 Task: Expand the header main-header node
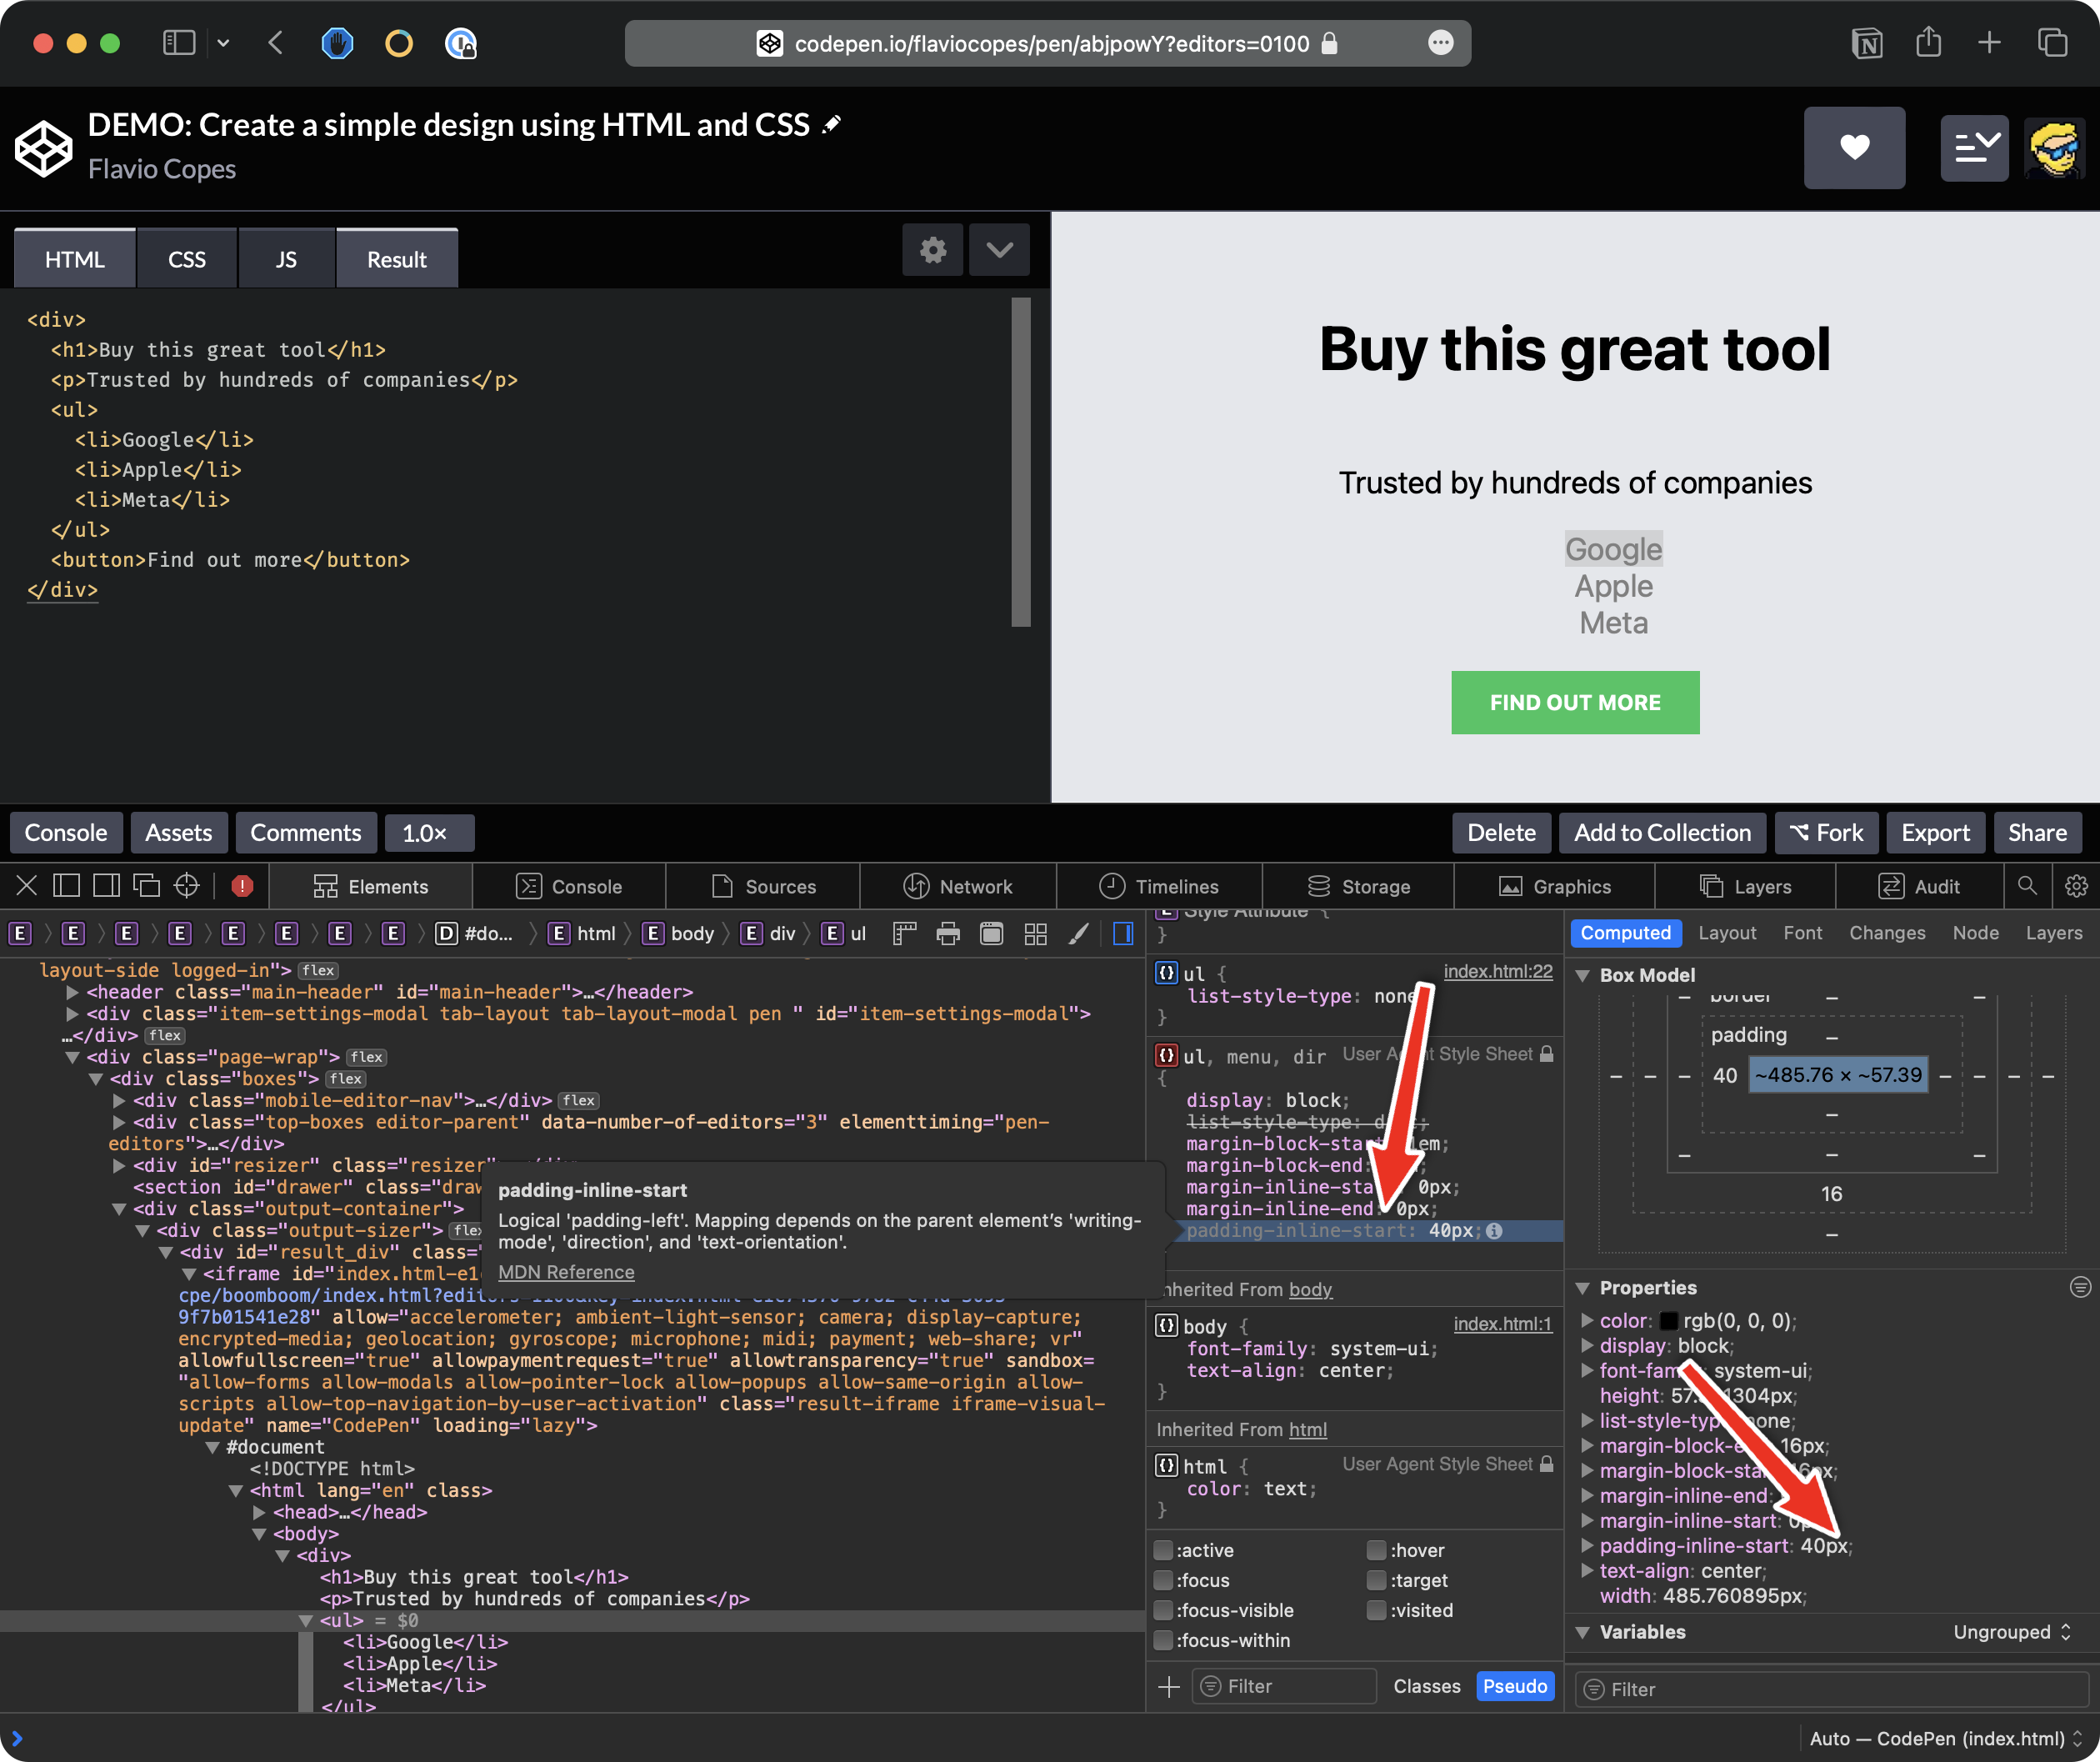tap(72, 992)
